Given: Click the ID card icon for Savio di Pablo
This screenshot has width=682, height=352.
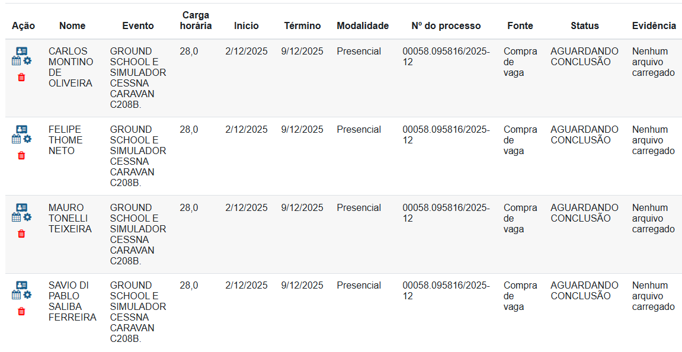Looking at the screenshot, I should [22, 285].
